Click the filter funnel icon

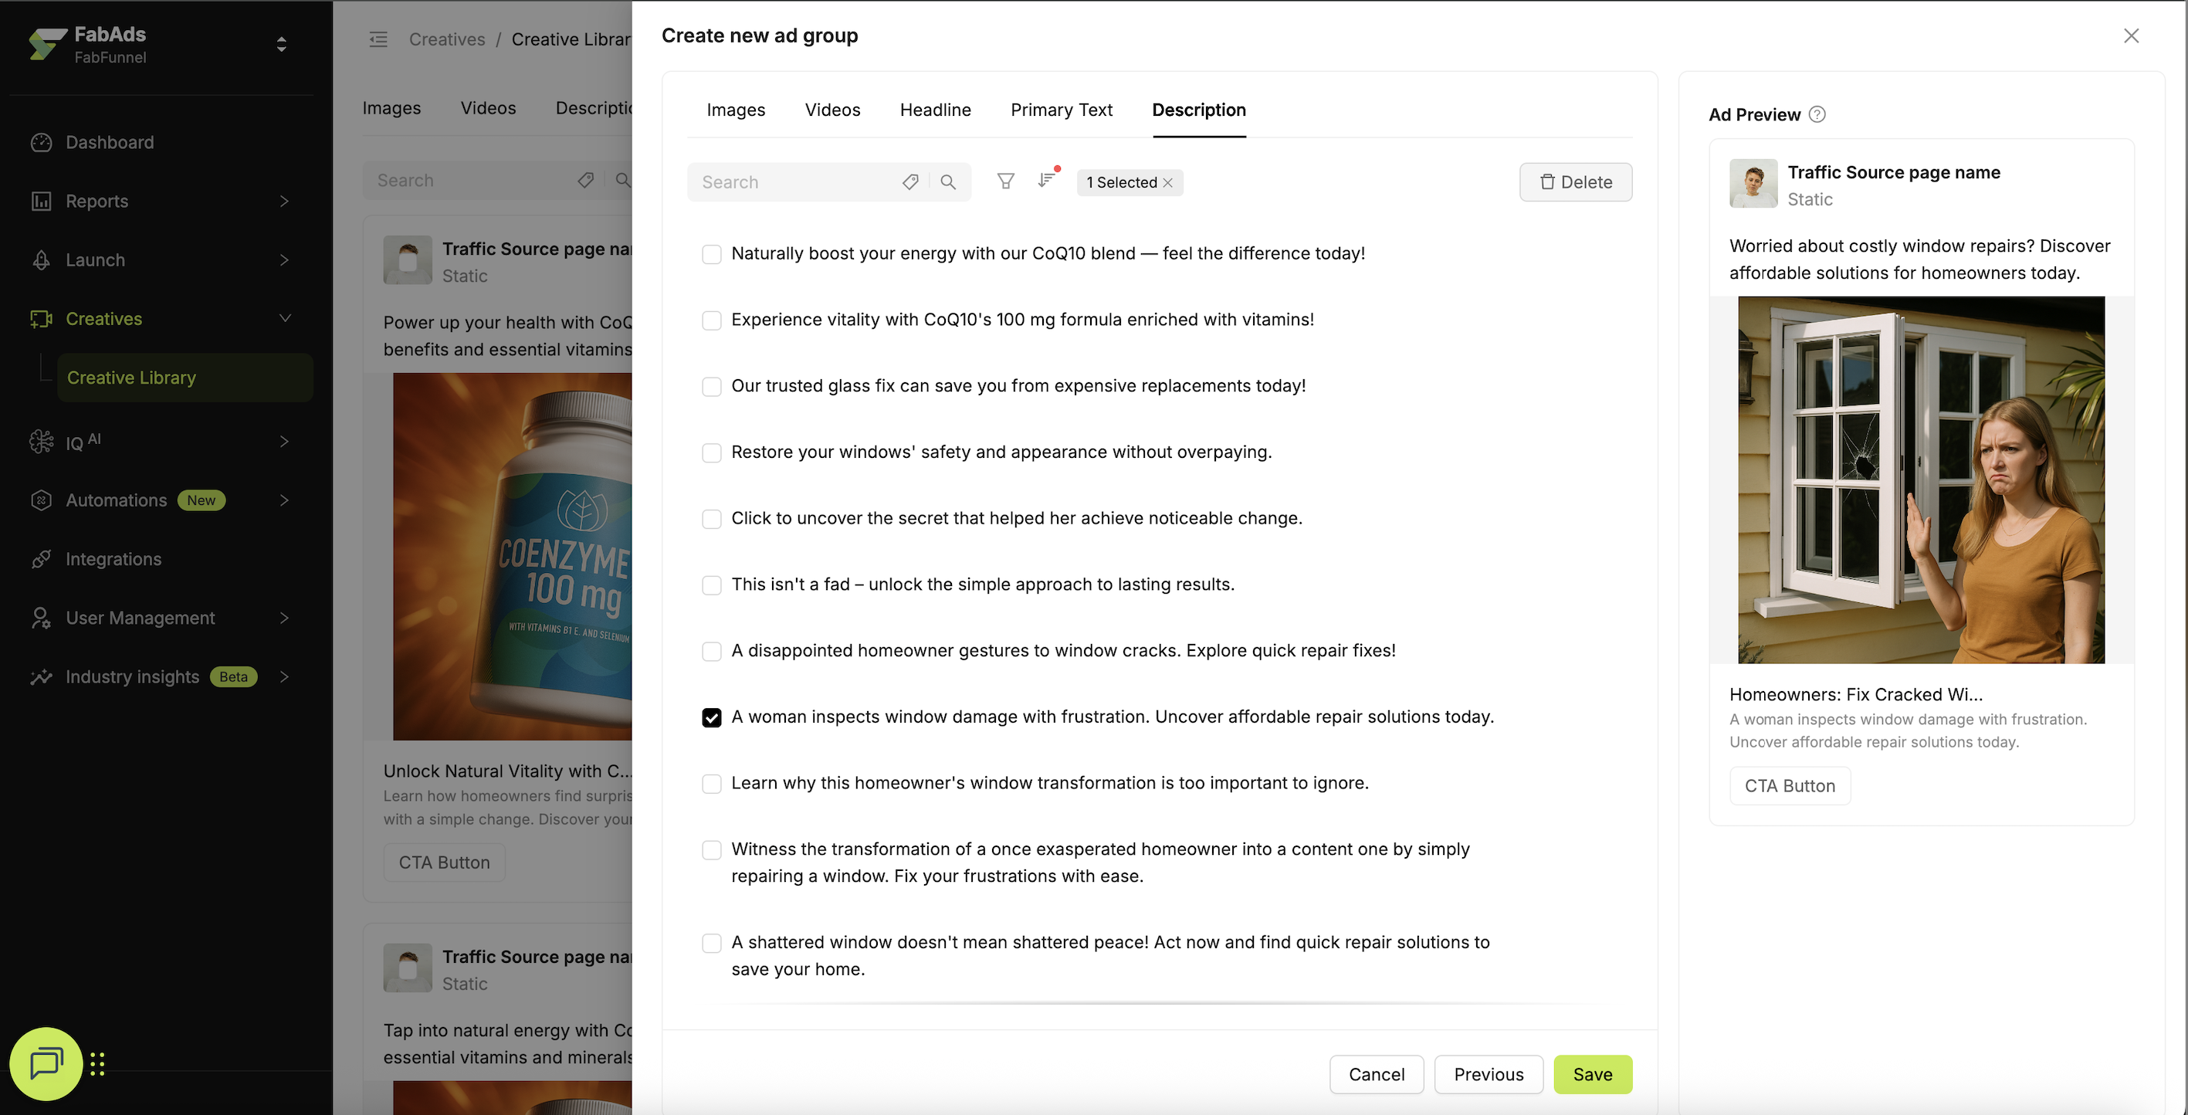point(1006,181)
